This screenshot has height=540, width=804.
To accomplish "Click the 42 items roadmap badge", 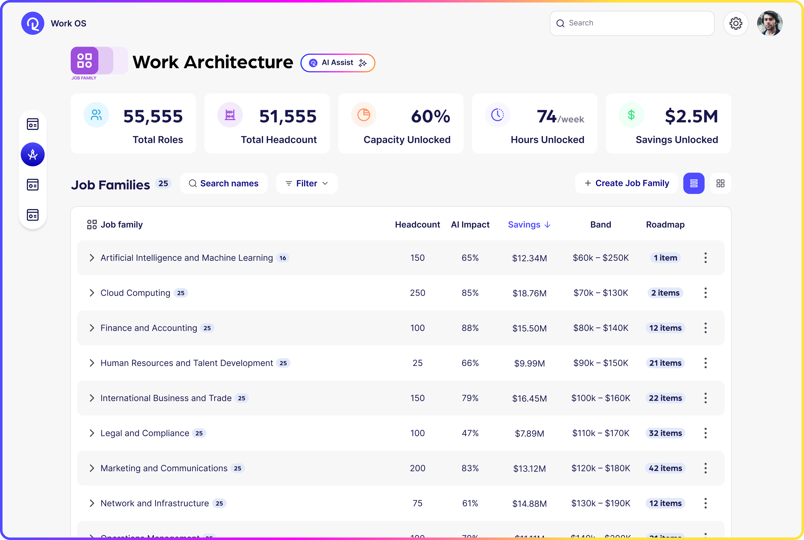I will click(x=665, y=468).
